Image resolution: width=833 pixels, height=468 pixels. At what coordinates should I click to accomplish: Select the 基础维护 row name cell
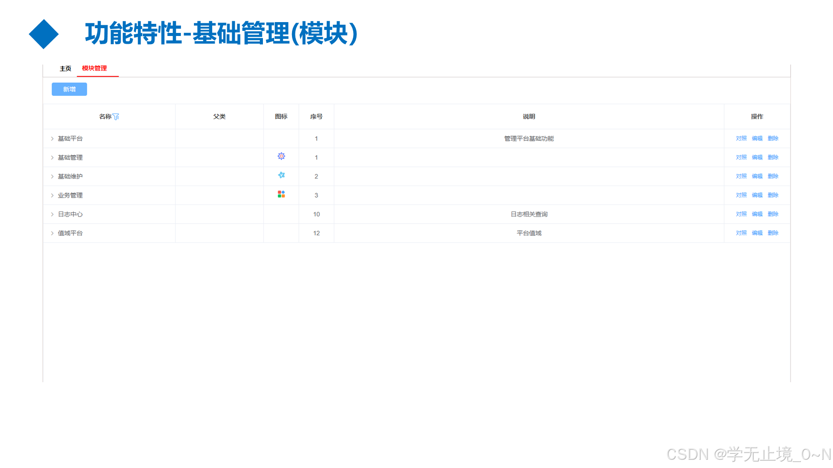[70, 176]
